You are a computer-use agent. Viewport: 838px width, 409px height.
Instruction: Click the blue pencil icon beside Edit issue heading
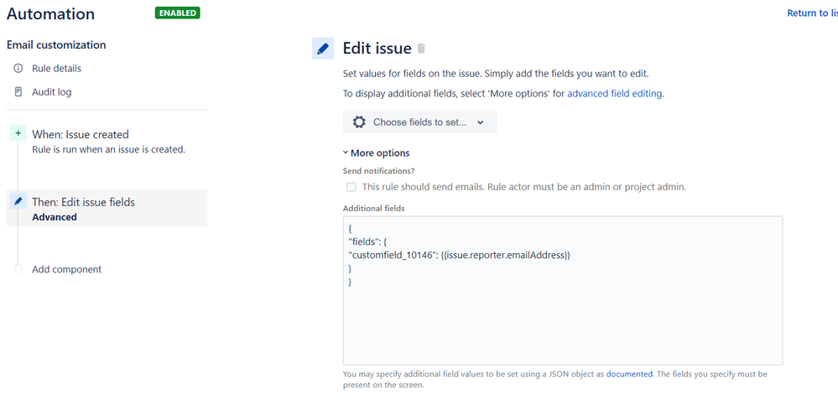(x=323, y=49)
